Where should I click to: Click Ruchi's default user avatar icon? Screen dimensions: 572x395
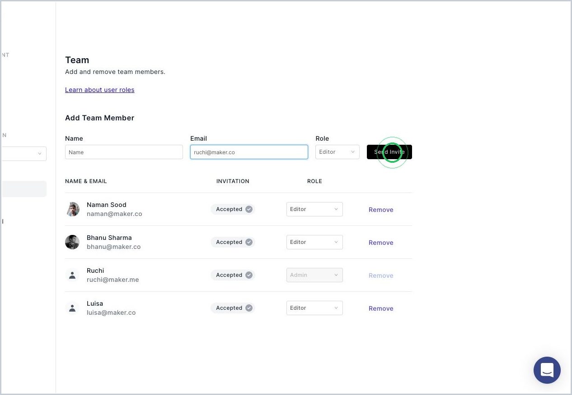pyautogui.click(x=72, y=275)
